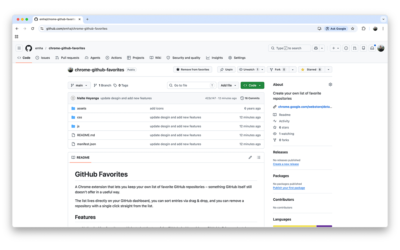Viewport: 400px width, 250px height.
Task: Click the emha owner breadcrumb link
Action: coord(39,48)
